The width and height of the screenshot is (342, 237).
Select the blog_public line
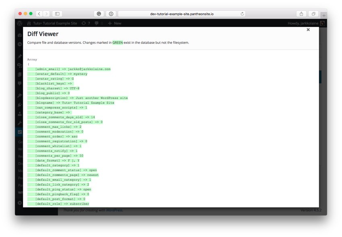(x=49, y=93)
